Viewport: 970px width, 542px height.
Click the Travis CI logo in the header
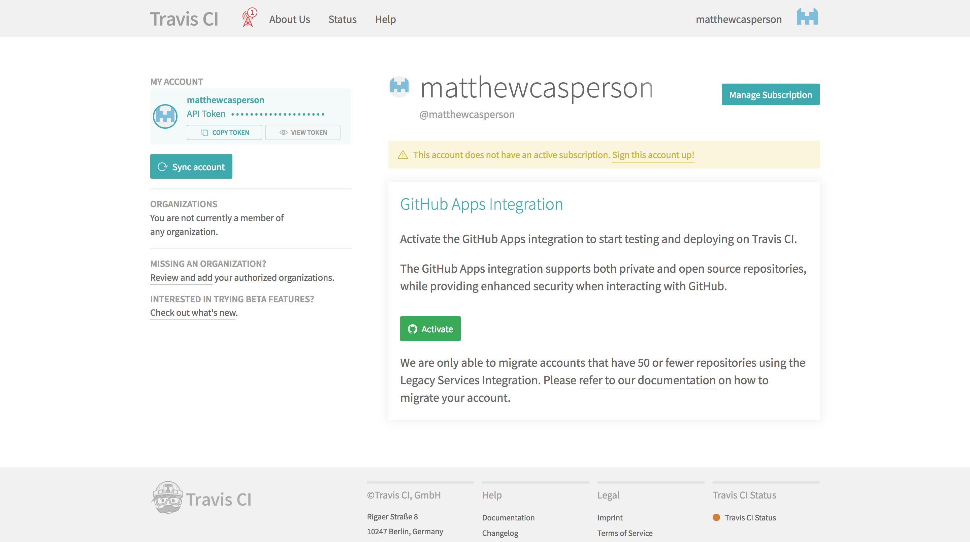click(184, 19)
